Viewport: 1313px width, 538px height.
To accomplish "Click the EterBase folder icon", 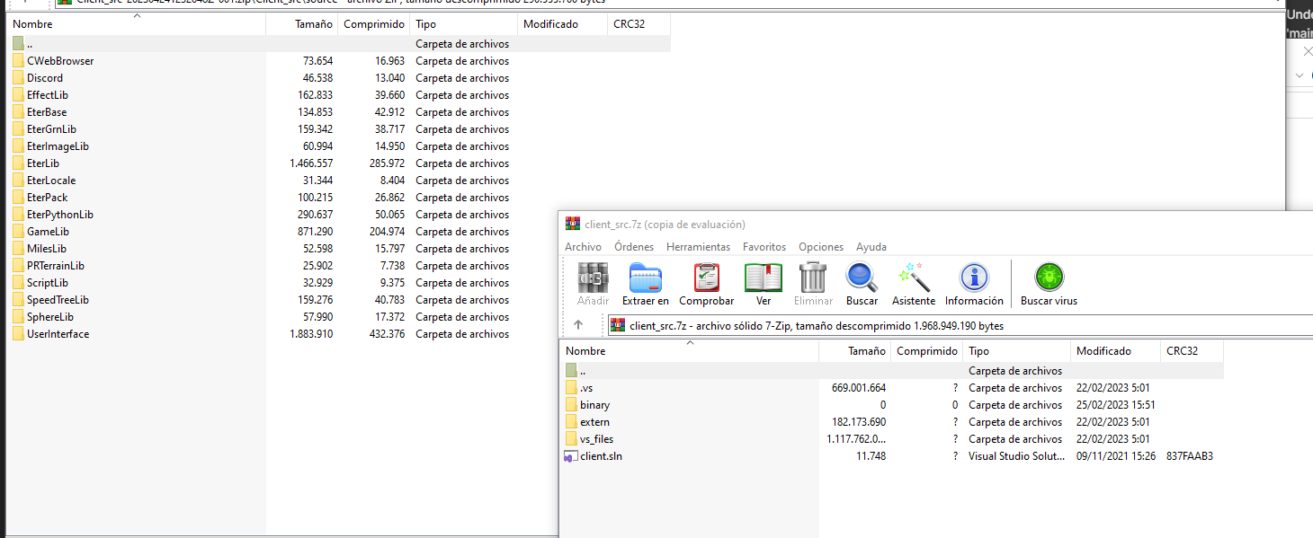I will click(19, 112).
